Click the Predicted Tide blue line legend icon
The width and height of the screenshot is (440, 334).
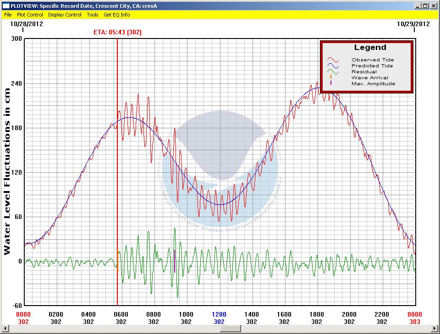[333, 66]
